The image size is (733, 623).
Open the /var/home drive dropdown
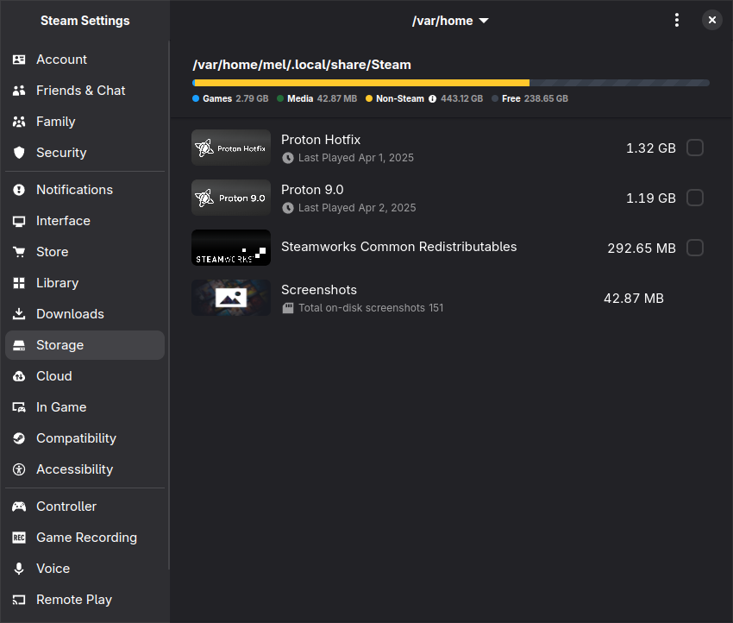point(450,21)
